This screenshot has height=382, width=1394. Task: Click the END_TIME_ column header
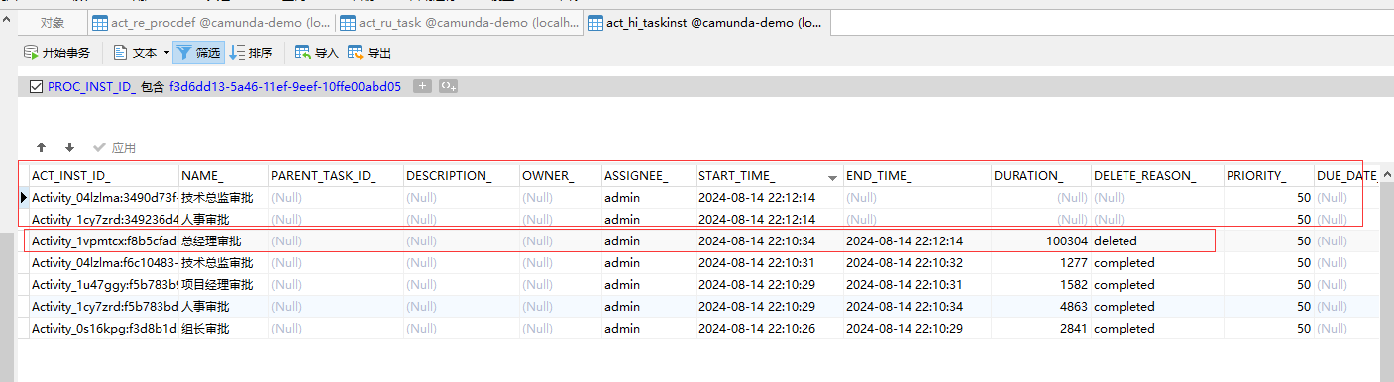[x=916, y=176]
